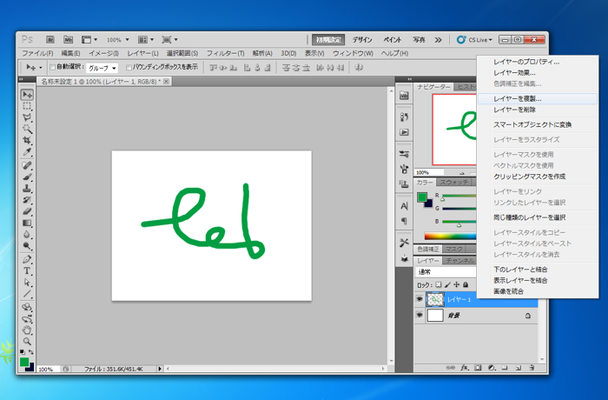Select the Gradient tool
The width and height of the screenshot is (608, 400).
(x=27, y=223)
